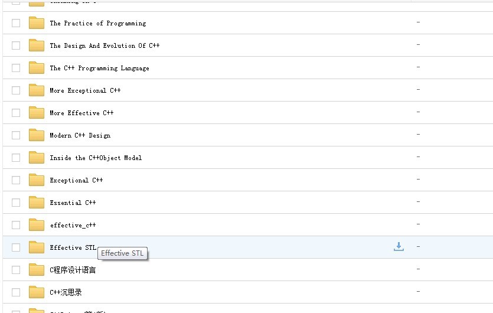Open Inside the C++Object Model folder icon
The height and width of the screenshot is (313, 493).
[37, 158]
